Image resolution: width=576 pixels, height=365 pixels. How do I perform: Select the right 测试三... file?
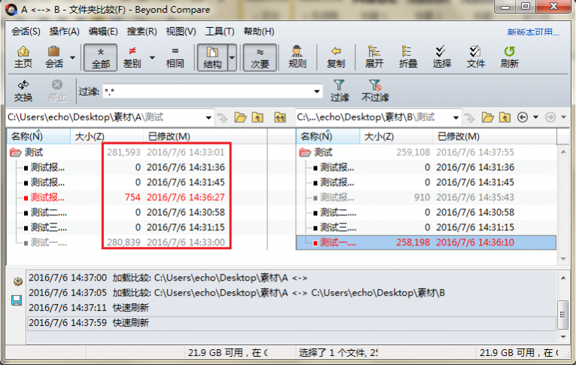click(338, 228)
